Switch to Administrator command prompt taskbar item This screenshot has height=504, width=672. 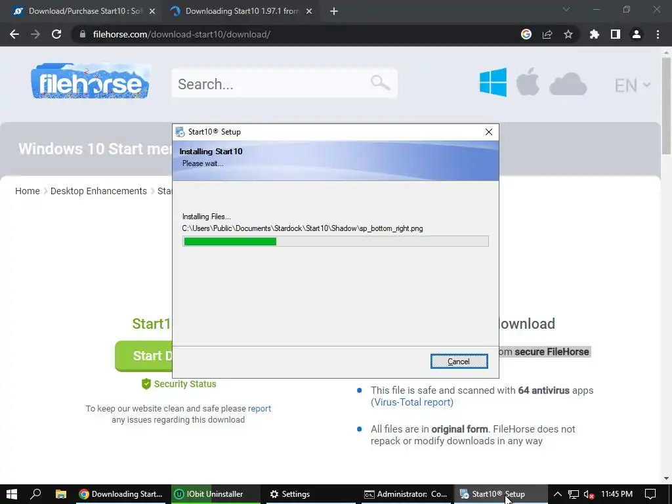tap(406, 494)
